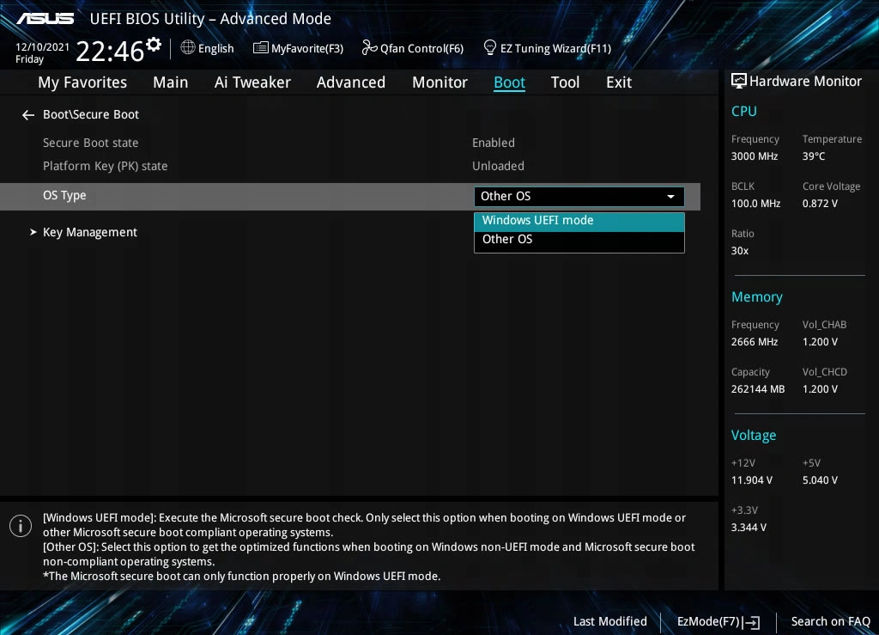
Task: Click the UEFI BIOS Utility title text
Action: click(x=211, y=19)
